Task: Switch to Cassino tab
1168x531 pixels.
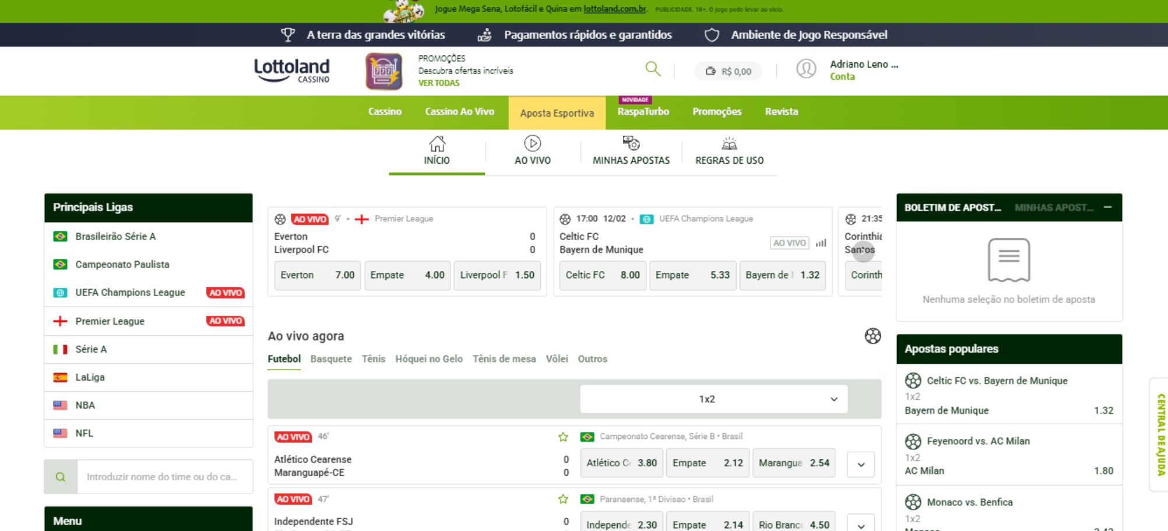Action: [x=385, y=111]
